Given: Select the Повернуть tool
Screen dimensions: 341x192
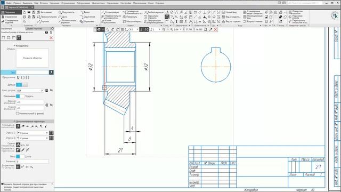Looking at the screenshot, I should point(130,17).
